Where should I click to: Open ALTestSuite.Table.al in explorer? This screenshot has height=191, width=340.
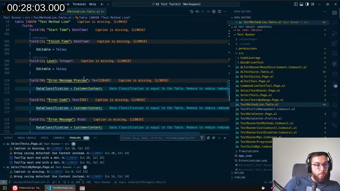pyautogui.click(x=257, y=72)
